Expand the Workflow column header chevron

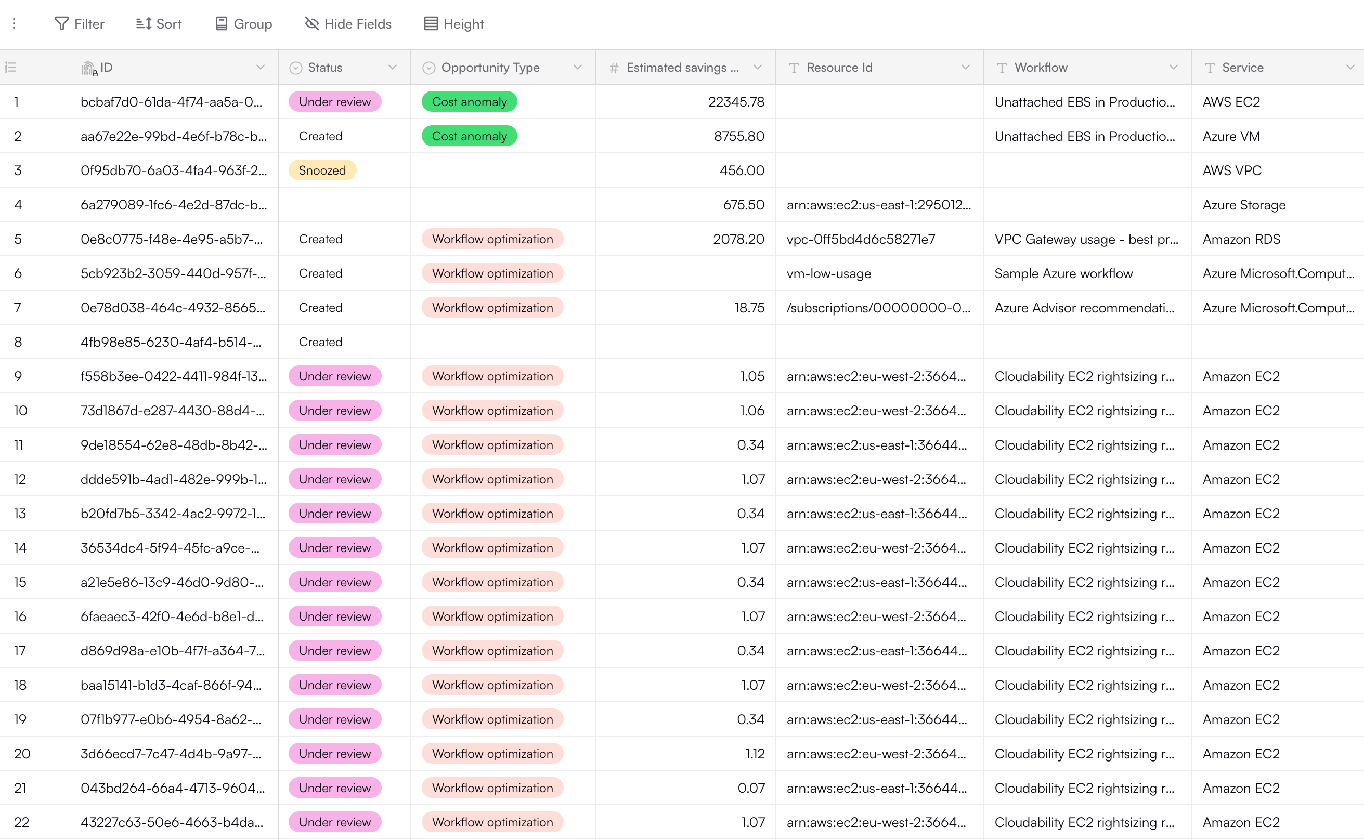point(1174,68)
